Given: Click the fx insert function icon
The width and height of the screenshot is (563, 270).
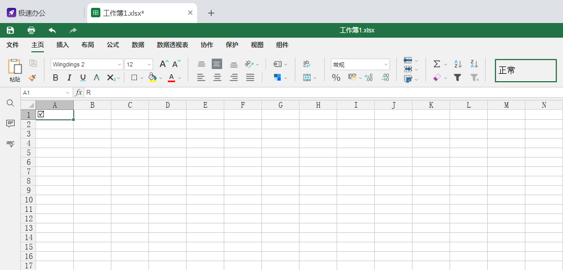Looking at the screenshot, I should click(x=78, y=93).
